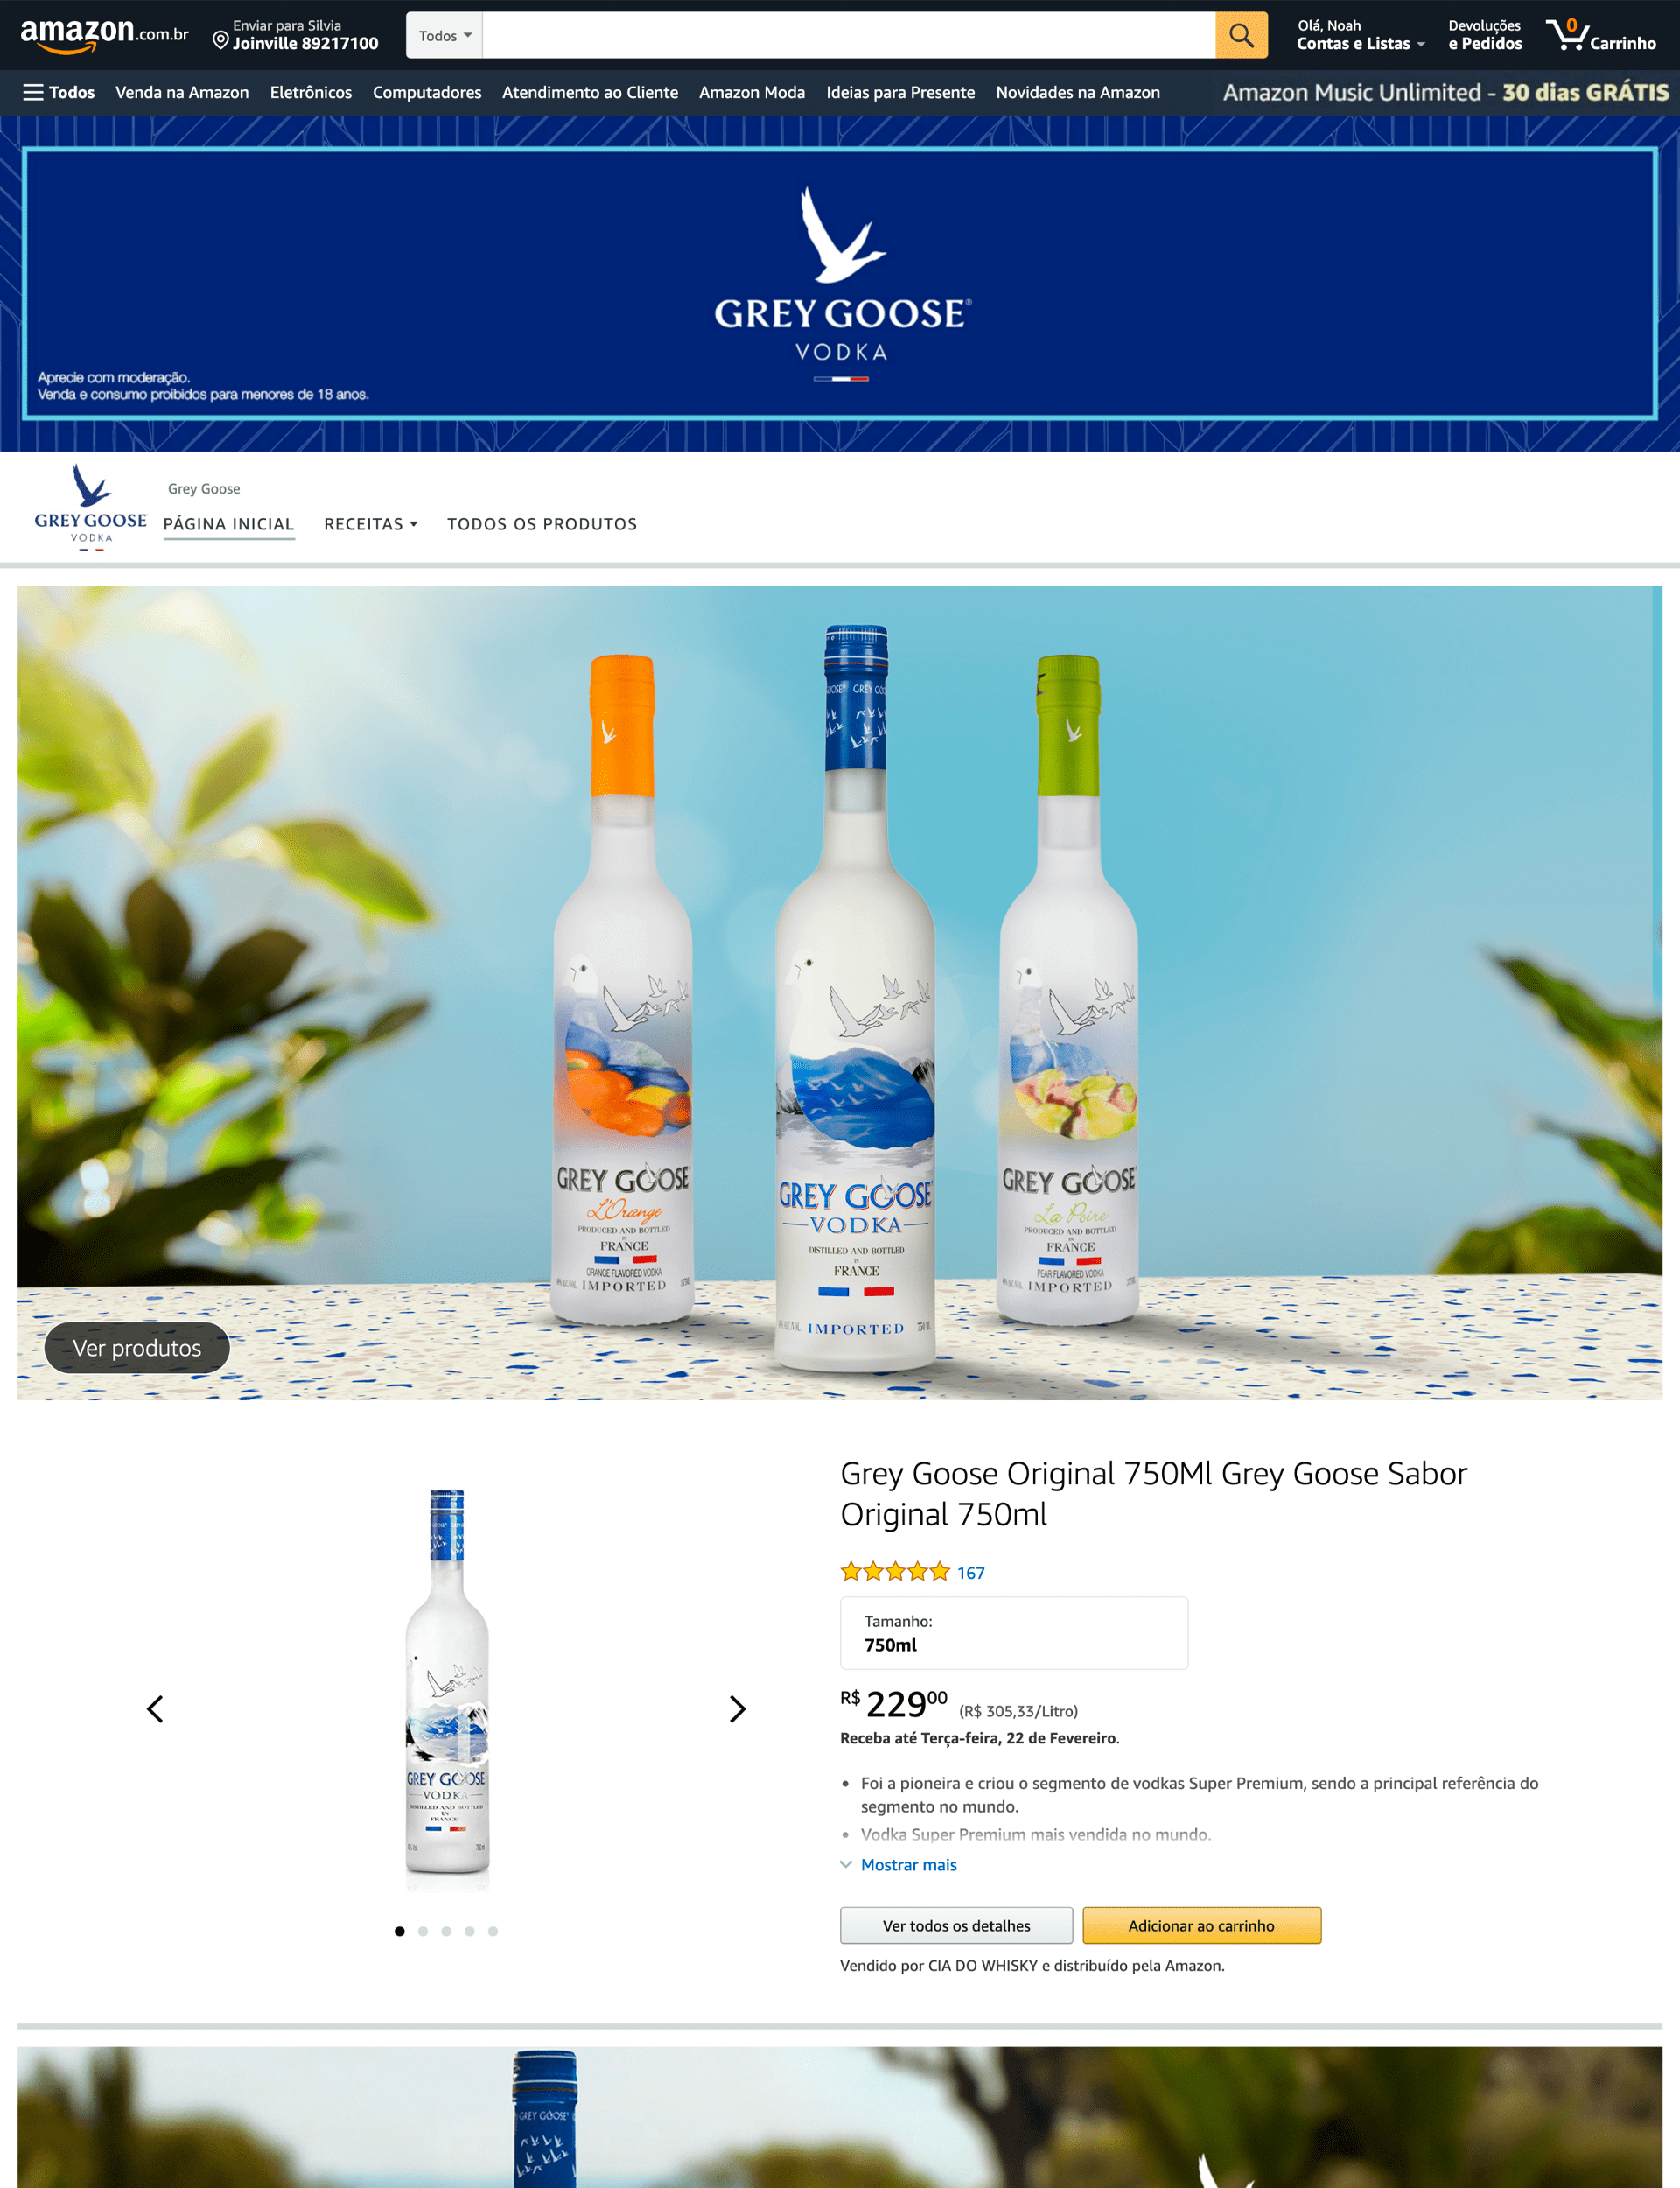This screenshot has height=2188, width=1680.
Task: Click the Ver todos os detalhes button
Action: point(956,1925)
